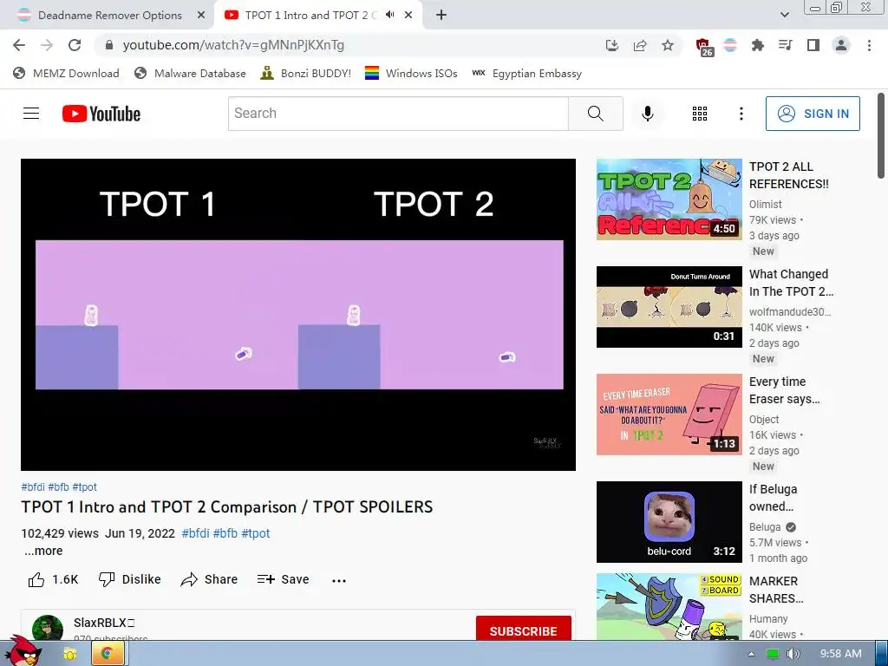The height and width of the screenshot is (666, 888).
Task: Bookmark this page with star icon
Action: [668, 45]
